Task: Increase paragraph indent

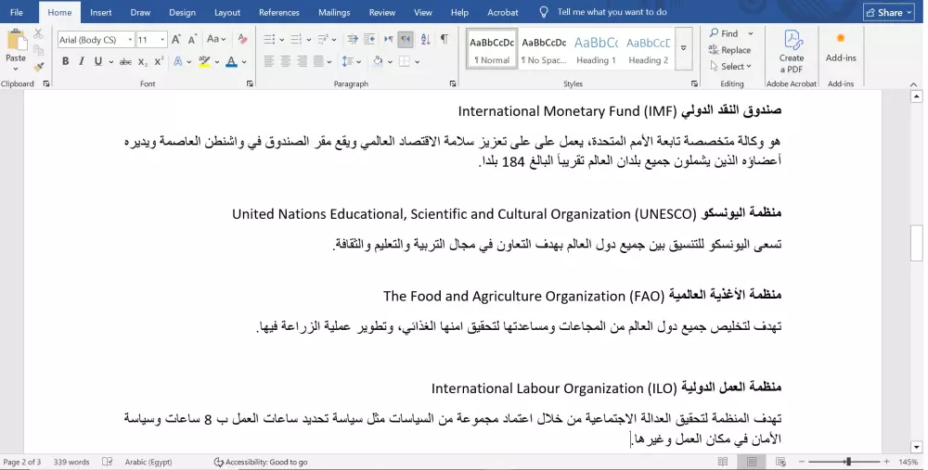Action: click(369, 40)
